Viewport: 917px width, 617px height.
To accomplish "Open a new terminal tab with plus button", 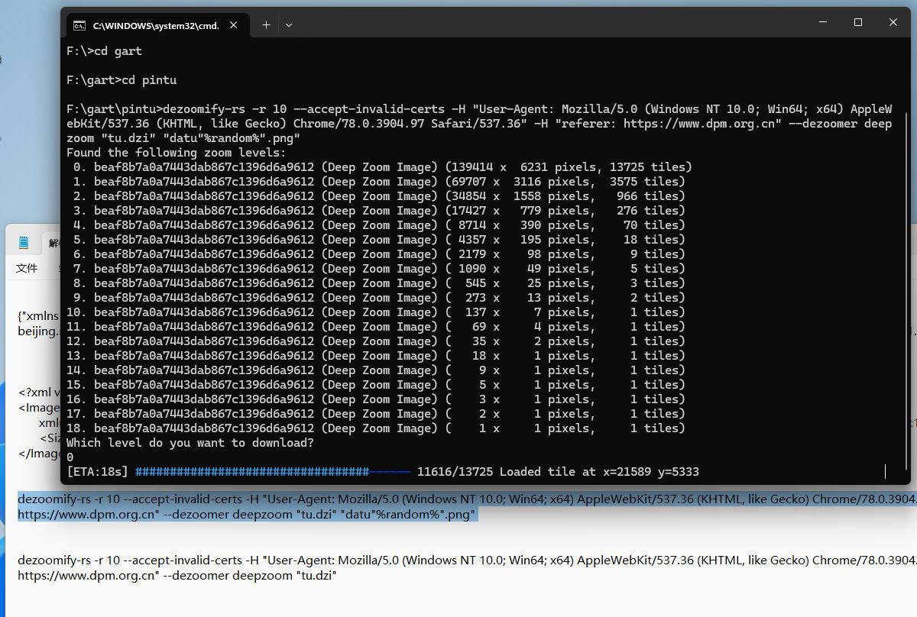I will point(266,25).
